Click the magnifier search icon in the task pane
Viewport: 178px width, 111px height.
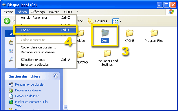point(11,60)
